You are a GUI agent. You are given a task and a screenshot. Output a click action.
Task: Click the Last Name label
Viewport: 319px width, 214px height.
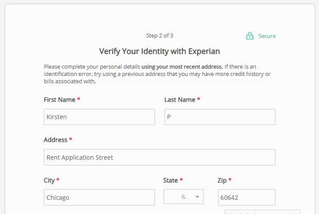tap(180, 100)
